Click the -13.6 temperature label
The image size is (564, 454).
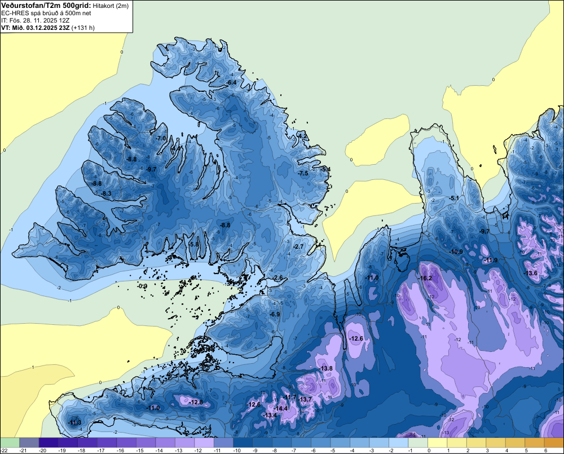point(530,274)
